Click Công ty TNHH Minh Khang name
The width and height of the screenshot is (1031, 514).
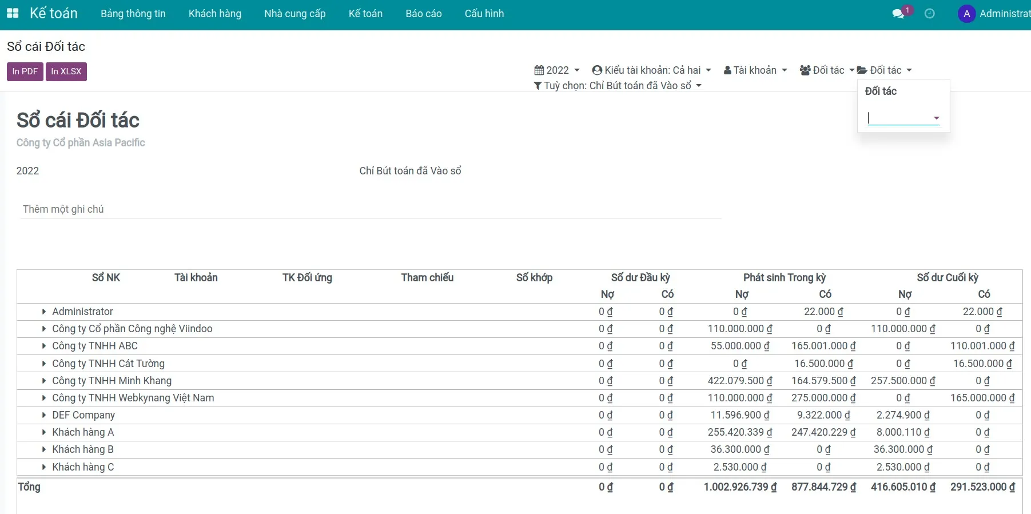coord(112,381)
